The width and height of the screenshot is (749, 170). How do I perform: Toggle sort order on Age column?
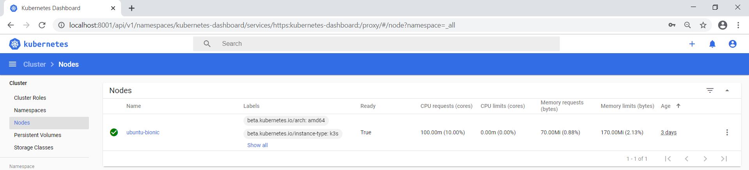pos(678,106)
